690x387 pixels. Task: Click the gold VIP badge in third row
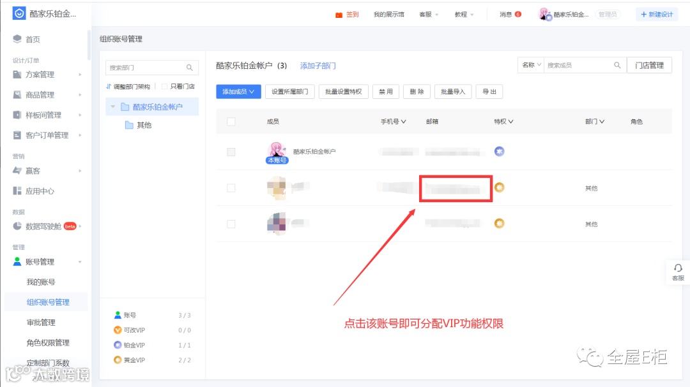pyautogui.click(x=499, y=223)
